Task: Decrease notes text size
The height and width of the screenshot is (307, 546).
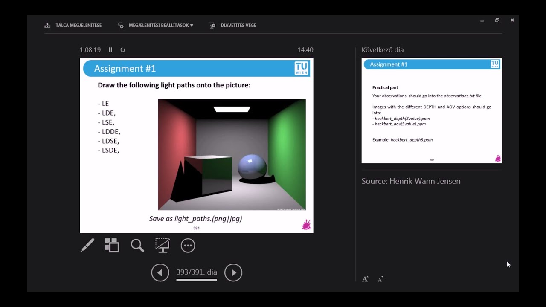Action: coord(380,279)
